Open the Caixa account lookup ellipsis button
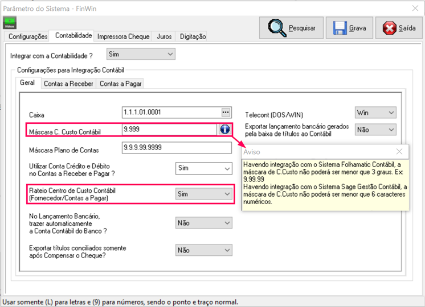 point(226,112)
